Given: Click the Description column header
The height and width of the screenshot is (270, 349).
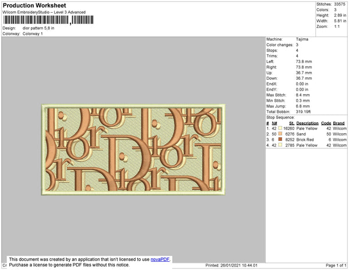Looking at the screenshot, I should pyautogui.click(x=307, y=123).
